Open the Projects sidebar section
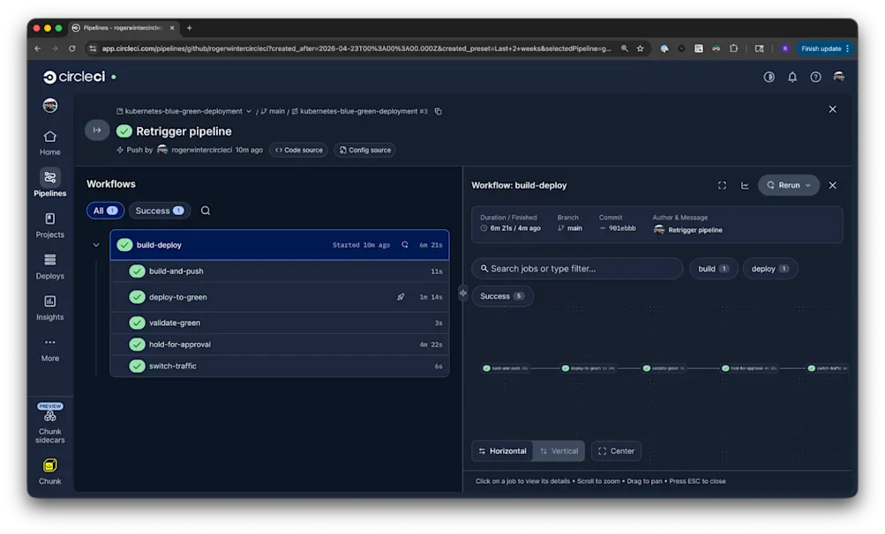 point(49,225)
